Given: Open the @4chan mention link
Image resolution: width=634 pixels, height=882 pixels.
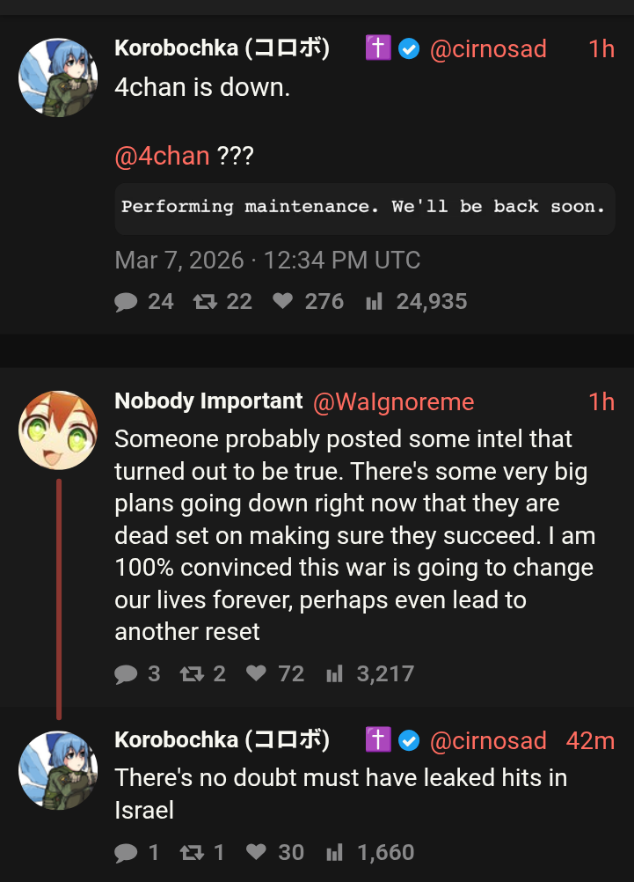Looking at the screenshot, I should tap(162, 157).
